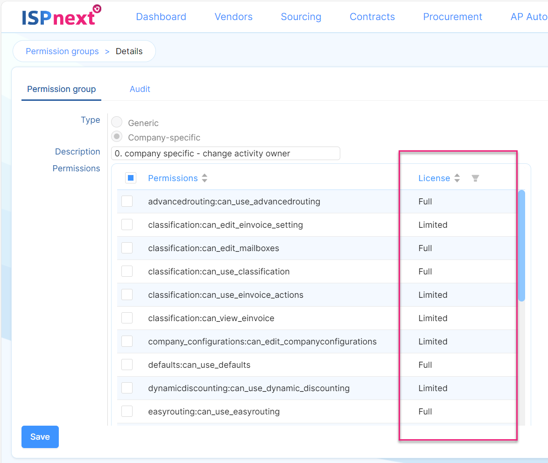Click the Description text field
The height and width of the screenshot is (463, 548).
tap(225, 154)
